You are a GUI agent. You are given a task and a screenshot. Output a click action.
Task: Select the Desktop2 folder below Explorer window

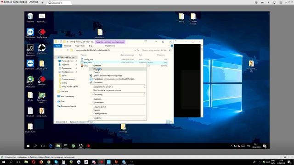123,128
